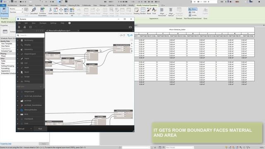Click Dynamo Open file toolbar icon
The height and width of the screenshot is (149, 265).
(x=25, y=27)
